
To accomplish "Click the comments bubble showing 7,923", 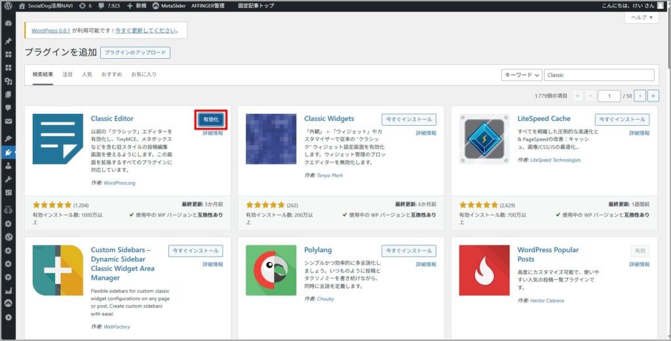I will (105, 6).
